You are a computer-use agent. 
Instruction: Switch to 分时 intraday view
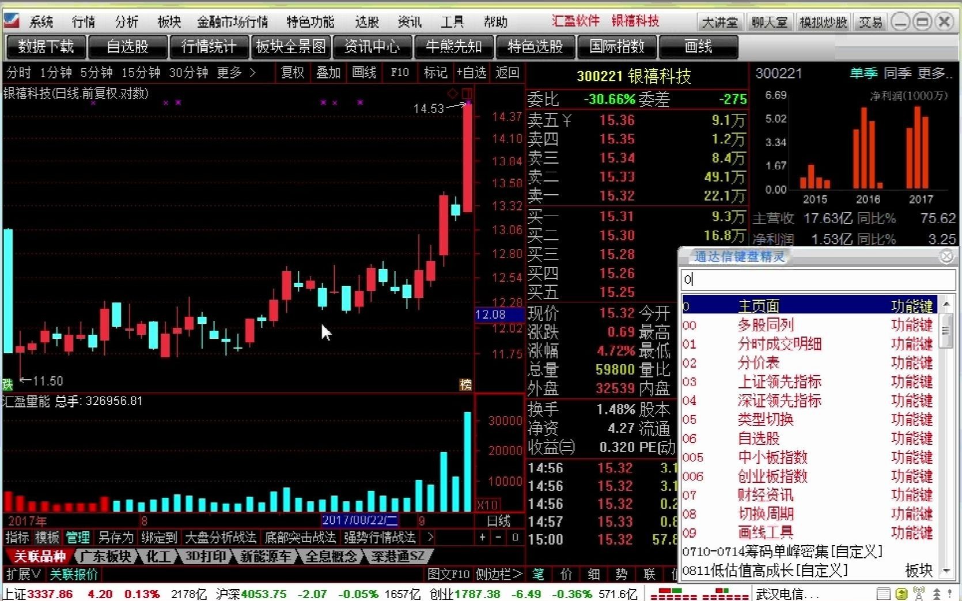(18, 73)
